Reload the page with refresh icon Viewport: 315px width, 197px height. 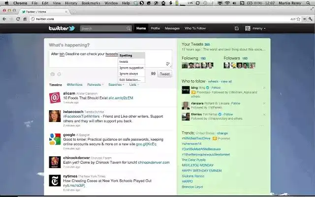tap(18, 19)
